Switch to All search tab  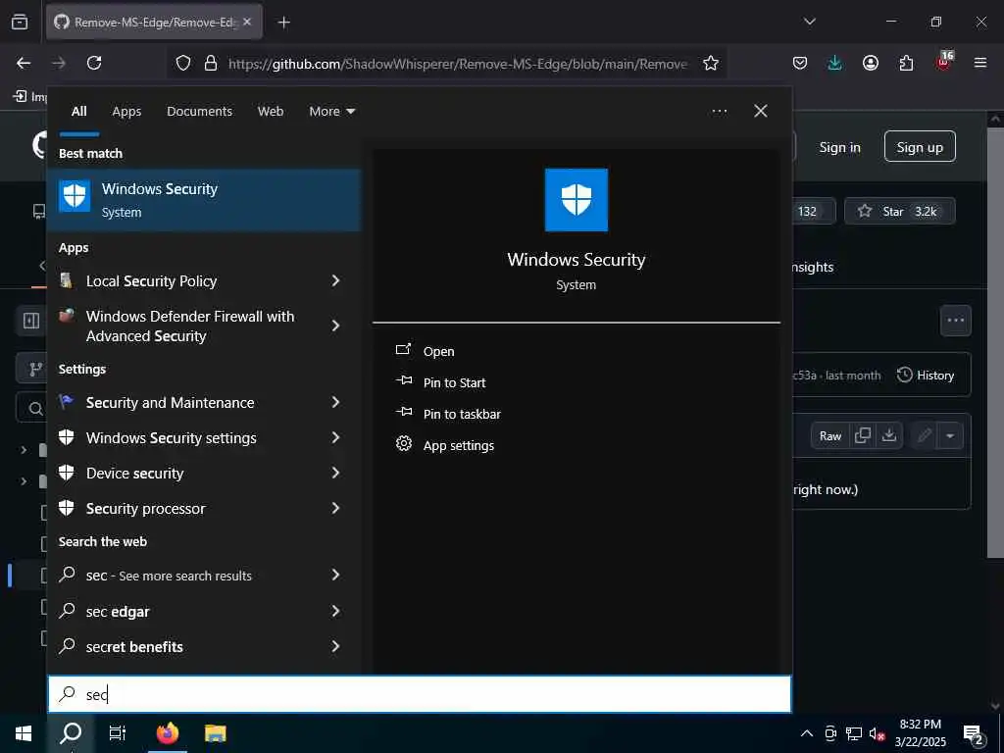[78, 112]
